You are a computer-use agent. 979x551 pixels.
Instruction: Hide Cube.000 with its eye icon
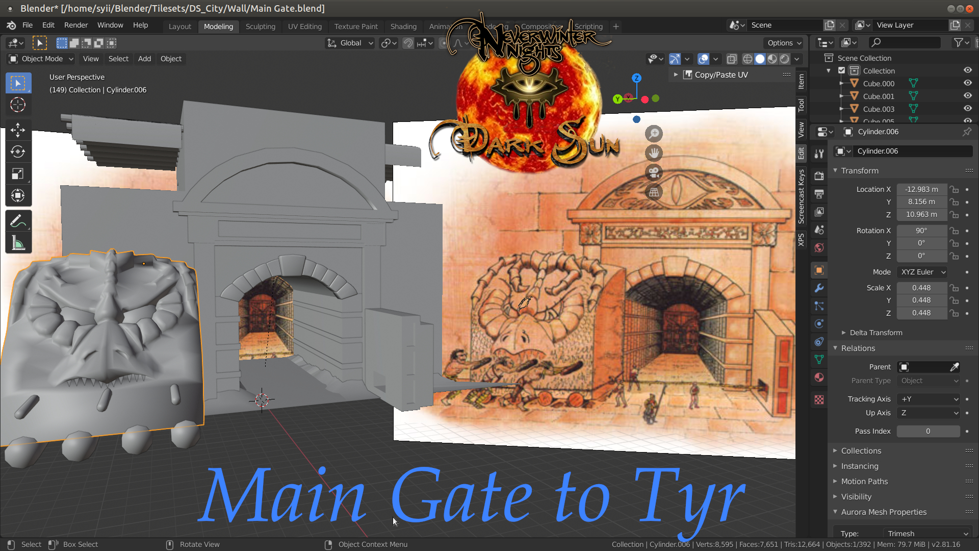tap(967, 83)
